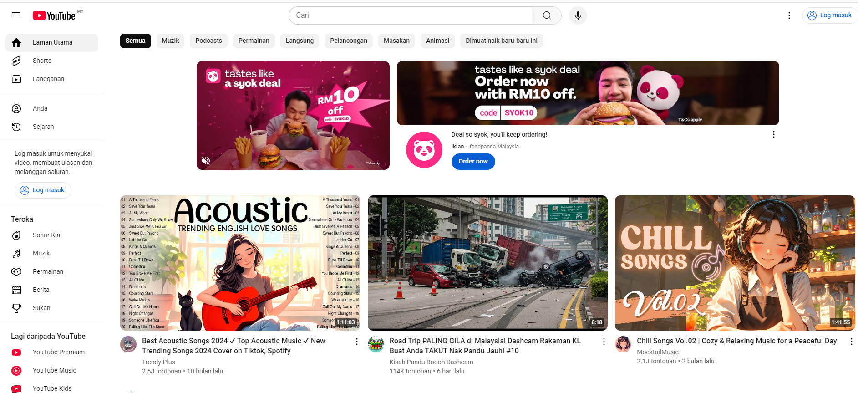This screenshot has width=858, height=393.
Task: Open Sejarah history in sidebar
Action: [x=52, y=127]
